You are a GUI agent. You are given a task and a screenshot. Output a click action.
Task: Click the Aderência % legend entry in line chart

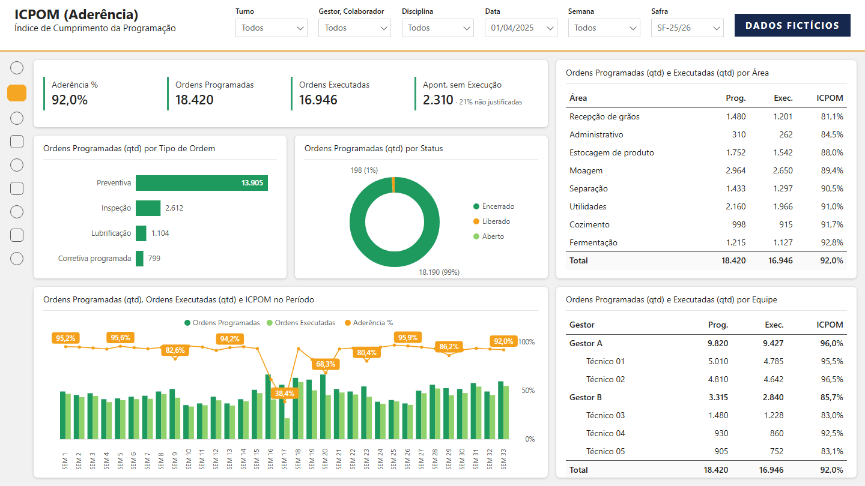[x=368, y=323]
